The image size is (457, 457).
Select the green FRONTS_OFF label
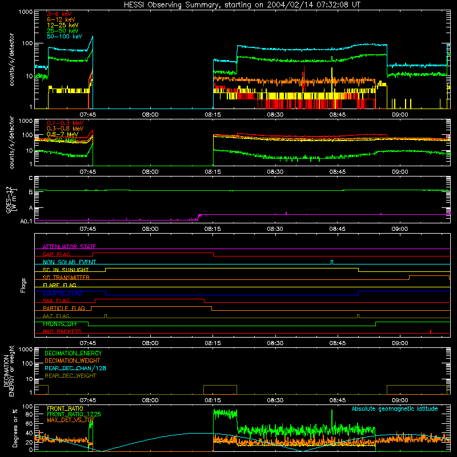pos(60,324)
